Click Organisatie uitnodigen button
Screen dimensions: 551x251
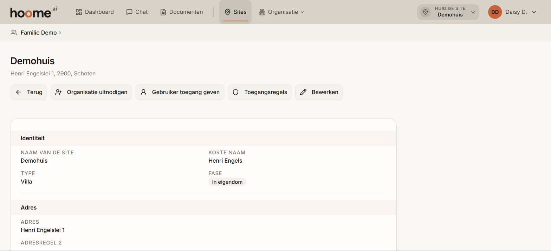click(x=91, y=92)
